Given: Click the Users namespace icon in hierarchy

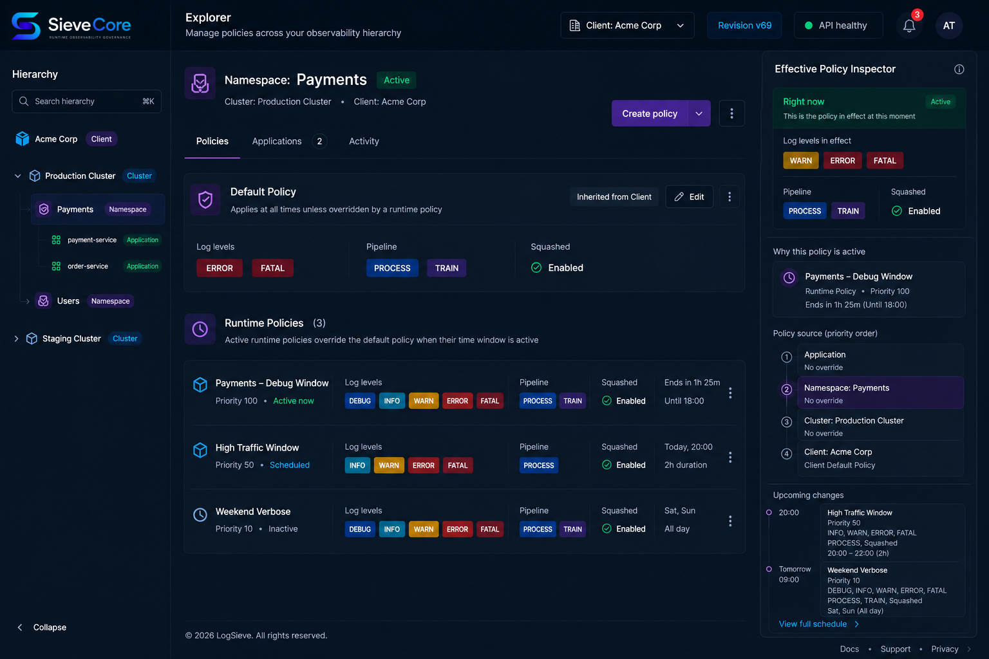Looking at the screenshot, I should pyautogui.click(x=43, y=301).
